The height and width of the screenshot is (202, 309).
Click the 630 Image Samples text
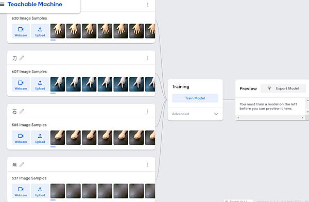29,19
